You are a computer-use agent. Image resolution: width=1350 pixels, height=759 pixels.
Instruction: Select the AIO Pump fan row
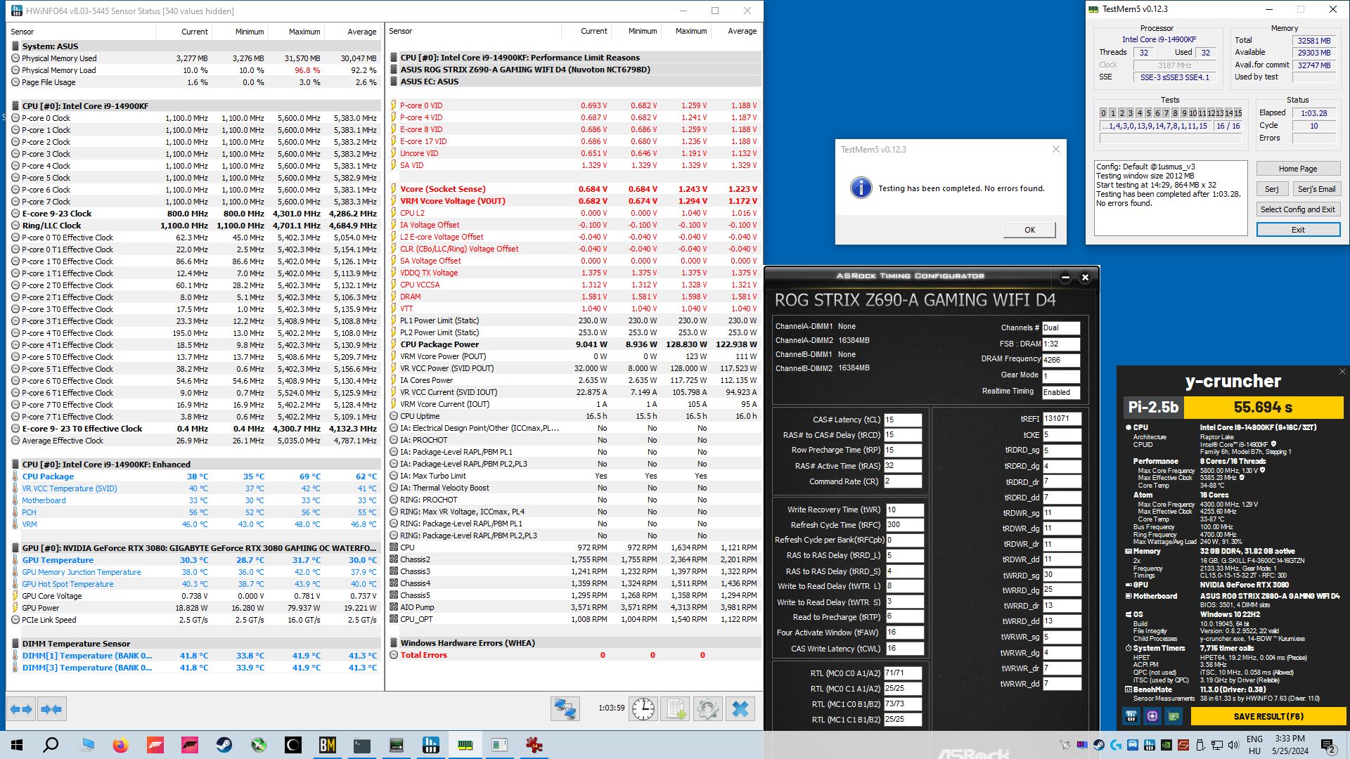point(575,607)
